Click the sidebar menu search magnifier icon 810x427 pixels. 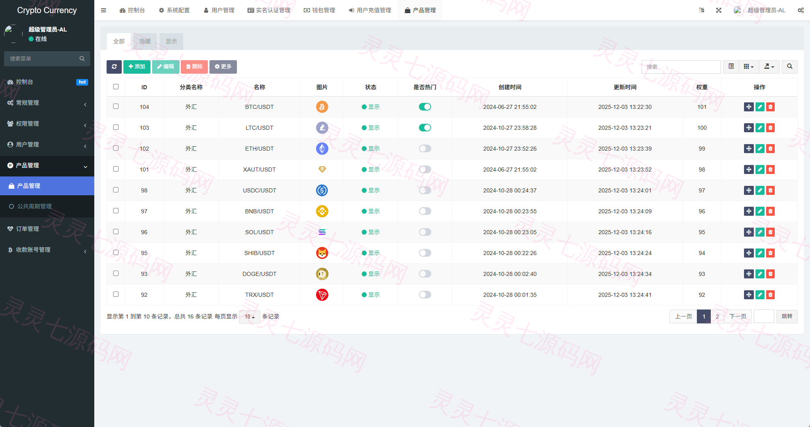click(82, 59)
